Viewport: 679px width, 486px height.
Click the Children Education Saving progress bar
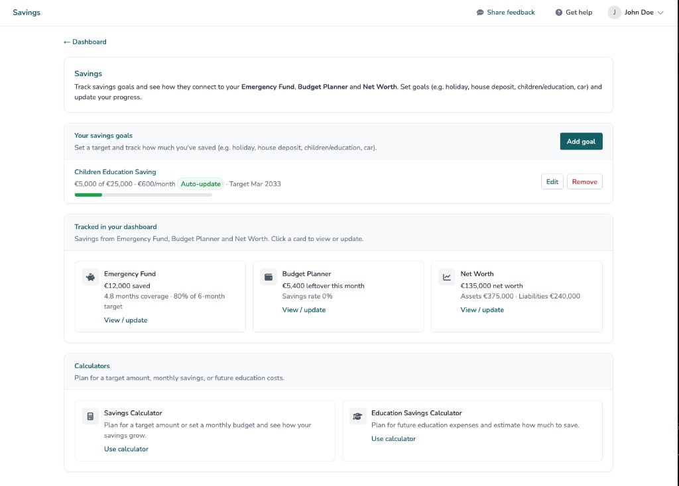143,195
